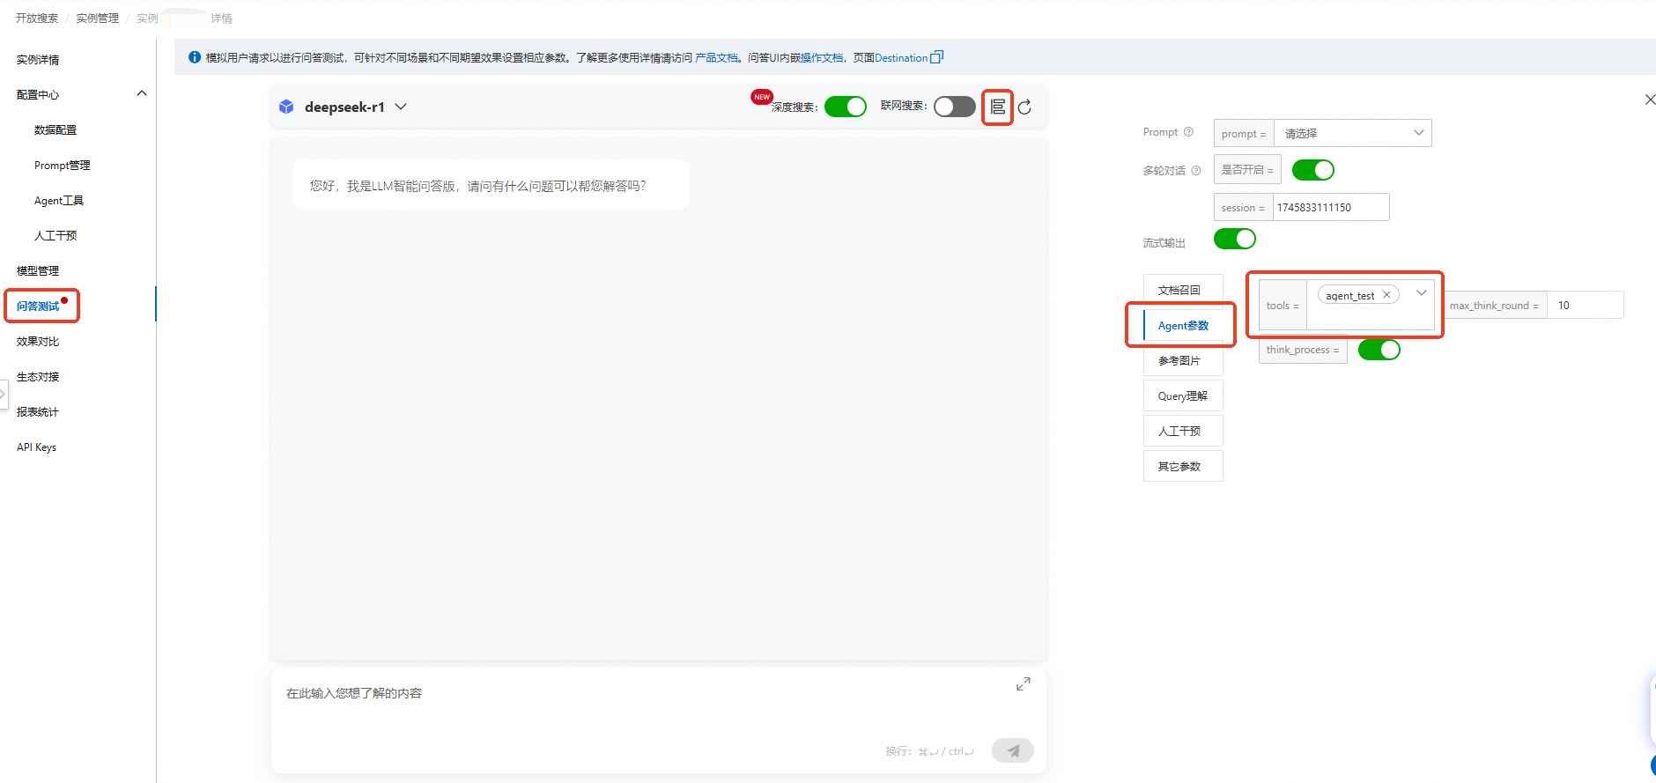Select the Query理解 tab
1656x783 pixels.
click(x=1183, y=395)
